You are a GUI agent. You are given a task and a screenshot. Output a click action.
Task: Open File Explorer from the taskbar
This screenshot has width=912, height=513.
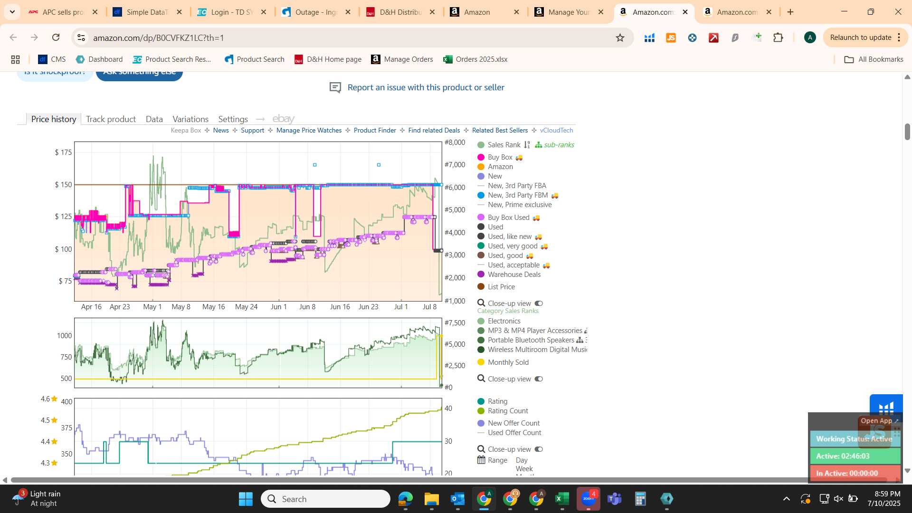click(431, 499)
